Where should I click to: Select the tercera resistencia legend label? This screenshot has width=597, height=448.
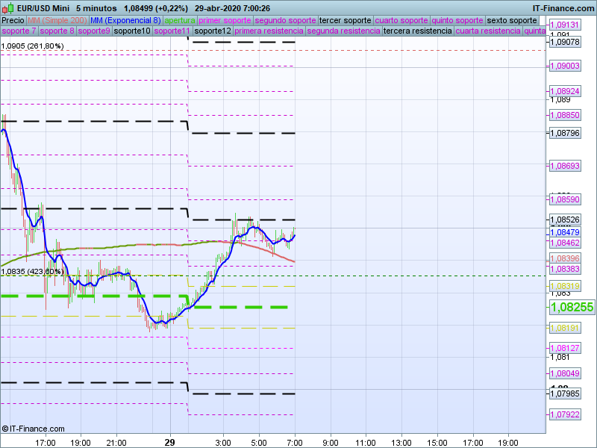coord(417,31)
